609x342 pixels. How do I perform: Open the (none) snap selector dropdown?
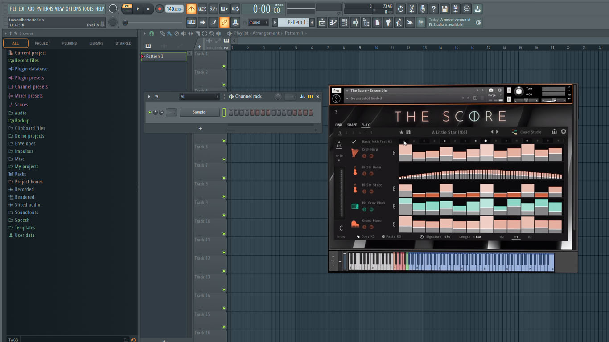(258, 22)
